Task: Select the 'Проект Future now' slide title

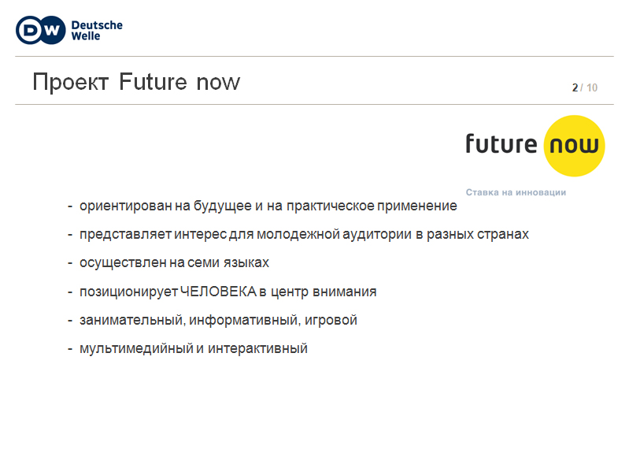Action: pos(136,82)
